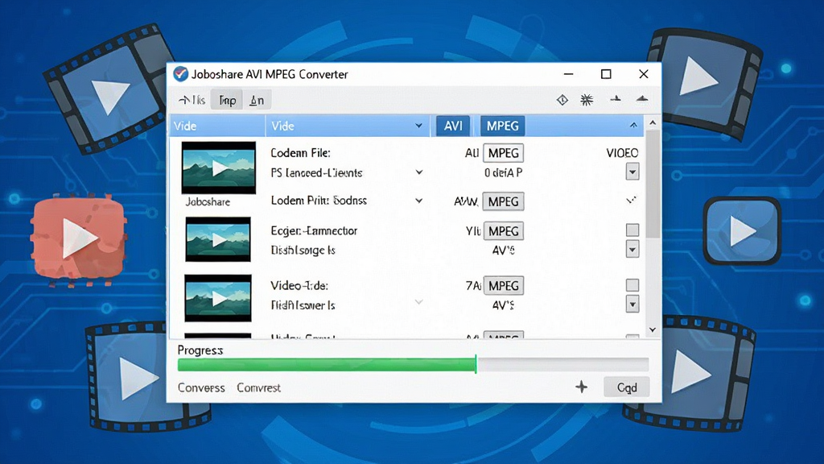The height and width of the screenshot is (464, 824).
Task: Expand the 'PS Ianoed-Lieunts' dropdown chevron
Action: pyautogui.click(x=418, y=172)
